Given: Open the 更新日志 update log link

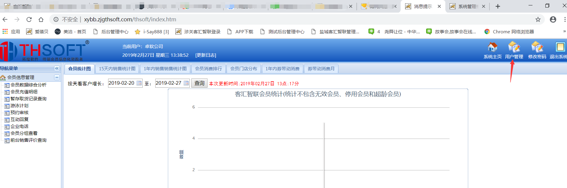Looking at the screenshot, I should 206,55.
